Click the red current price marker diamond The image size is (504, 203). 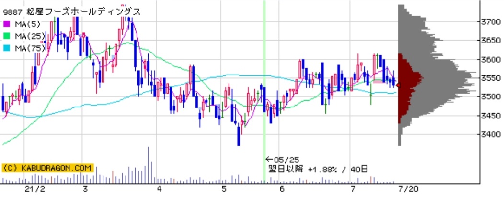pos(398,85)
